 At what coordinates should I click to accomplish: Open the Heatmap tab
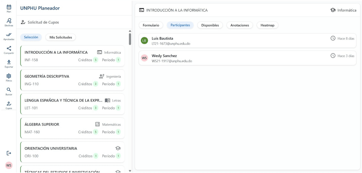point(267,25)
